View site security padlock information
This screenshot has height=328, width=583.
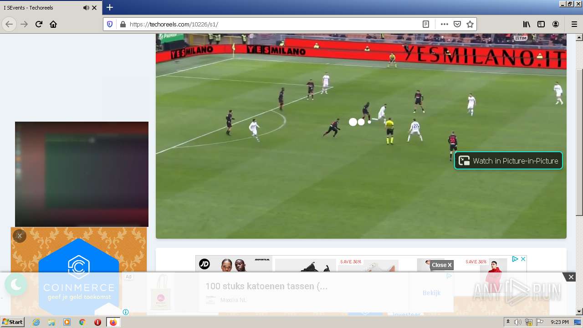click(x=122, y=24)
